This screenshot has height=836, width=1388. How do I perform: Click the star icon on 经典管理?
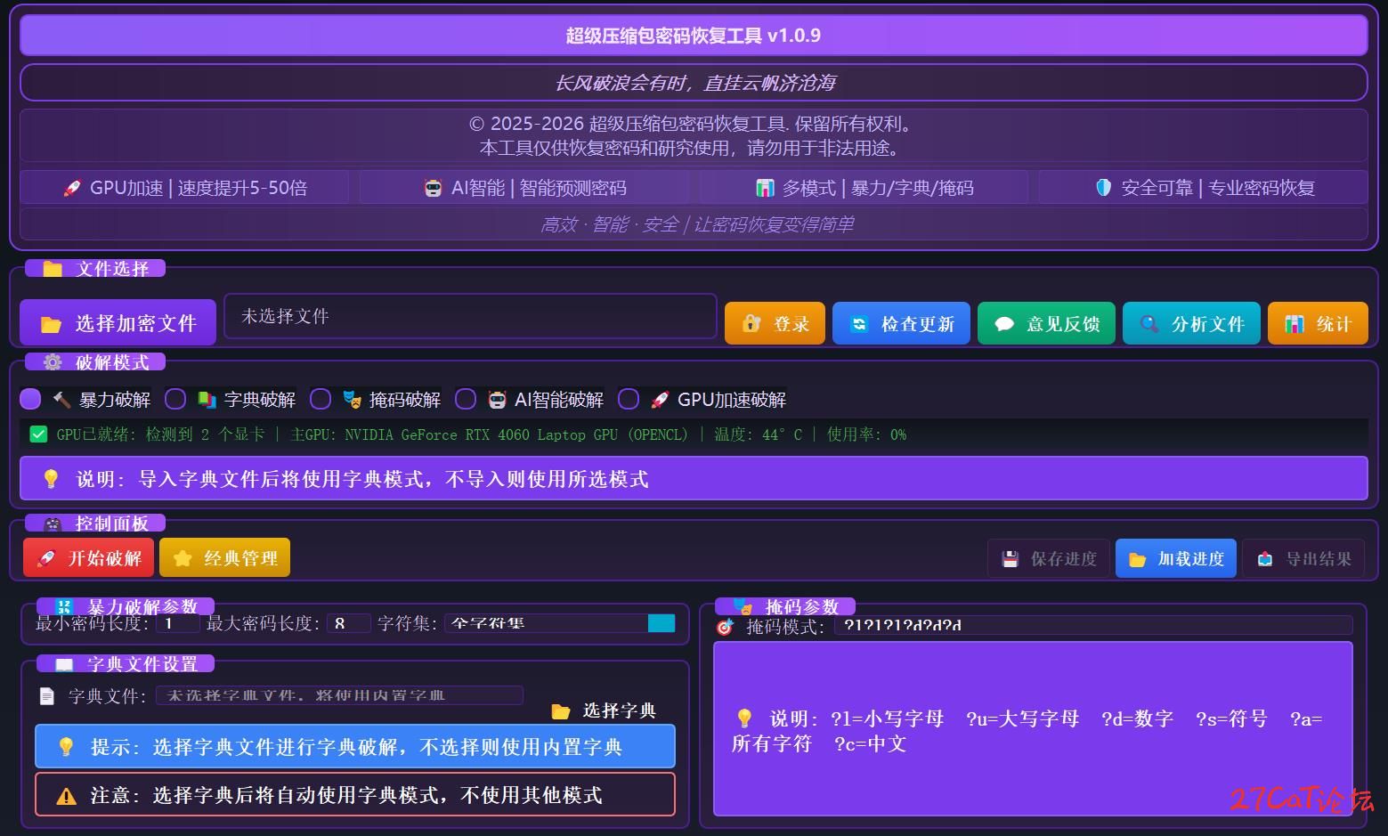click(183, 558)
